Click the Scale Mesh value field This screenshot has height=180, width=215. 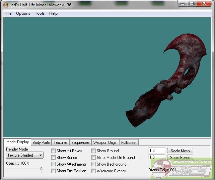156,151
